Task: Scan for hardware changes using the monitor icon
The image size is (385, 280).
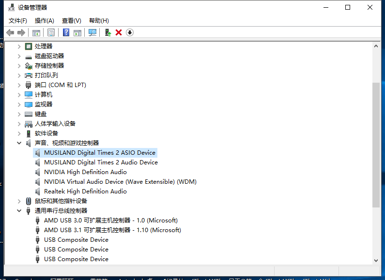Action: click(x=92, y=32)
